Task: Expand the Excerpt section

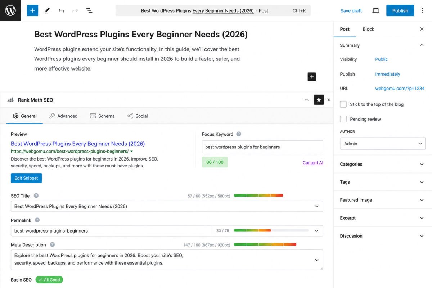Action: (383, 218)
